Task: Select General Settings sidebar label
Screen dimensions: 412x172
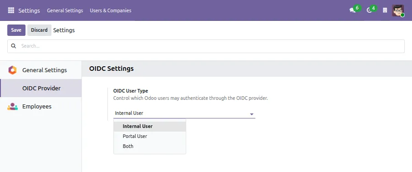Action: tap(45, 70)
